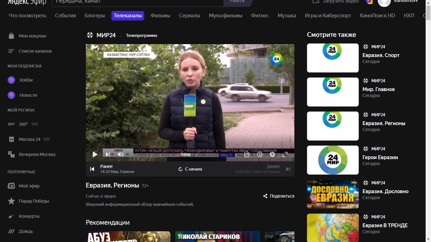Click 'Герои Евразии' title text
This screenshot has height=242, width=431.
tap(380, 157)
